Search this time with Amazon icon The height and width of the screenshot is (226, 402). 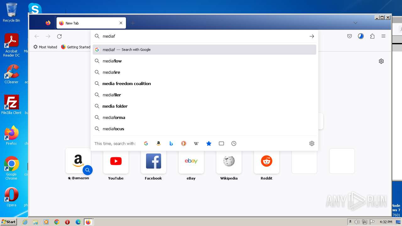(x=159, y=143)
